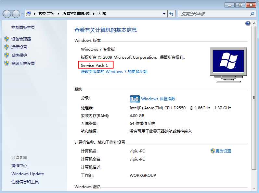The height and width of the screenshot is (193, 259).
Task: Click the Back navigation arrow button
Action: [7, 14]
